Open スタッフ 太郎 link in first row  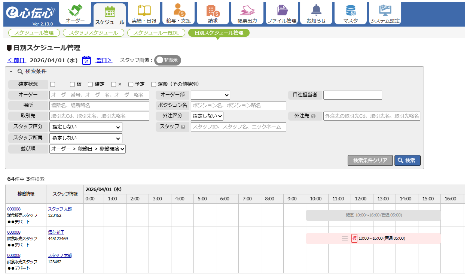tap(59, 209)
